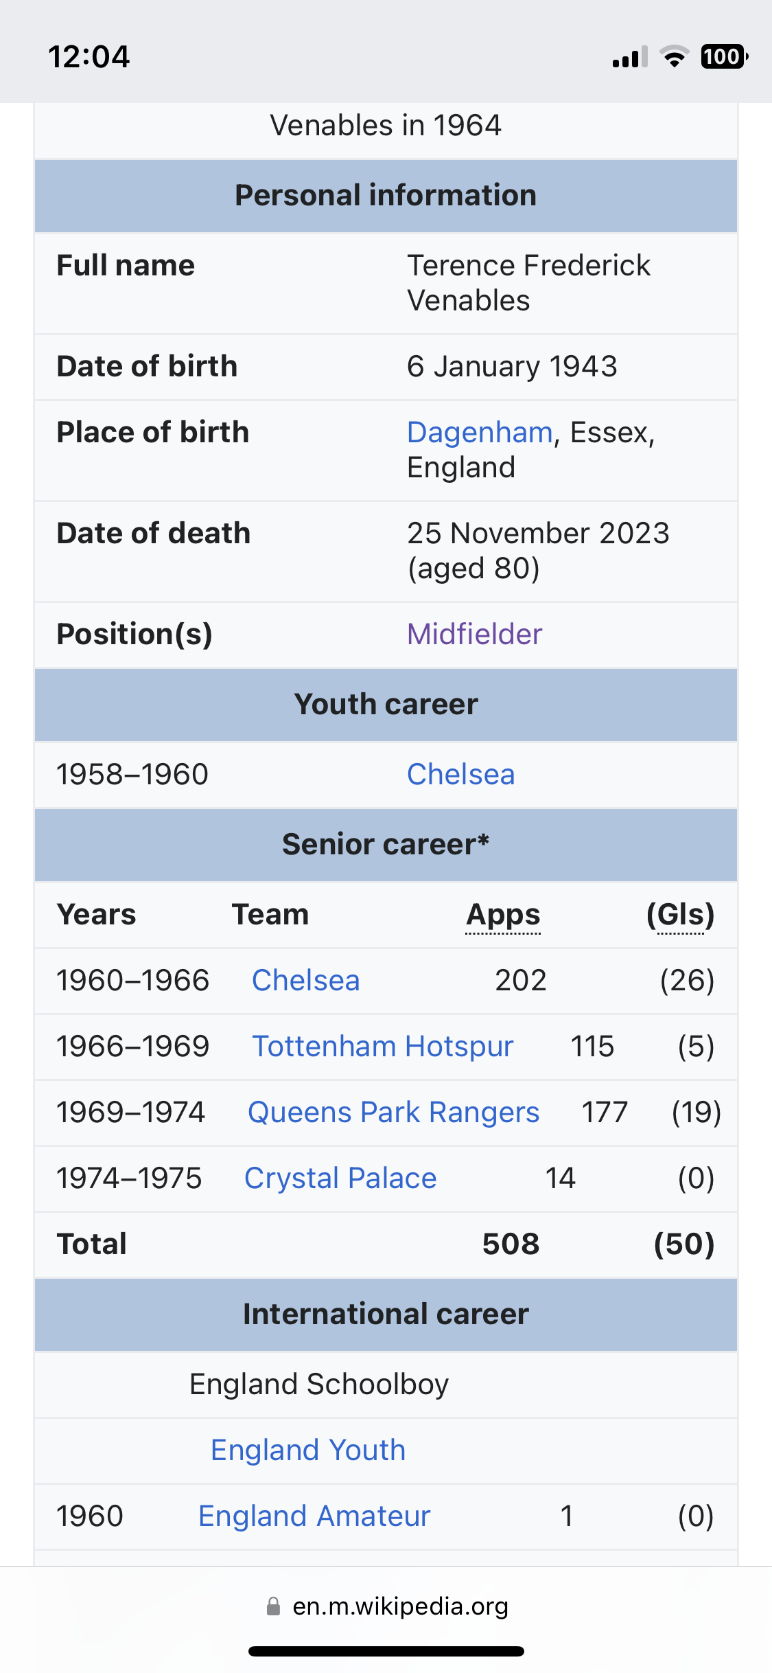Open the Queens Park Rangers link
772x1673 pixels.
tap(393, 1112)
